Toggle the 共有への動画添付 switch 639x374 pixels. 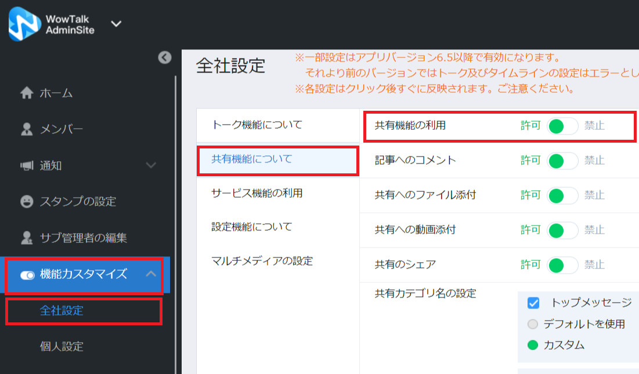tap(562, 230)
